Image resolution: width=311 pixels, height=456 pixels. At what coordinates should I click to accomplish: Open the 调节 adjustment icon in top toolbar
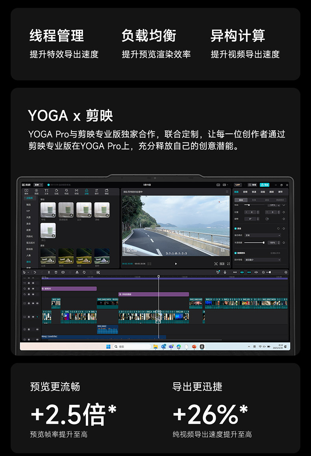[96, 192]
